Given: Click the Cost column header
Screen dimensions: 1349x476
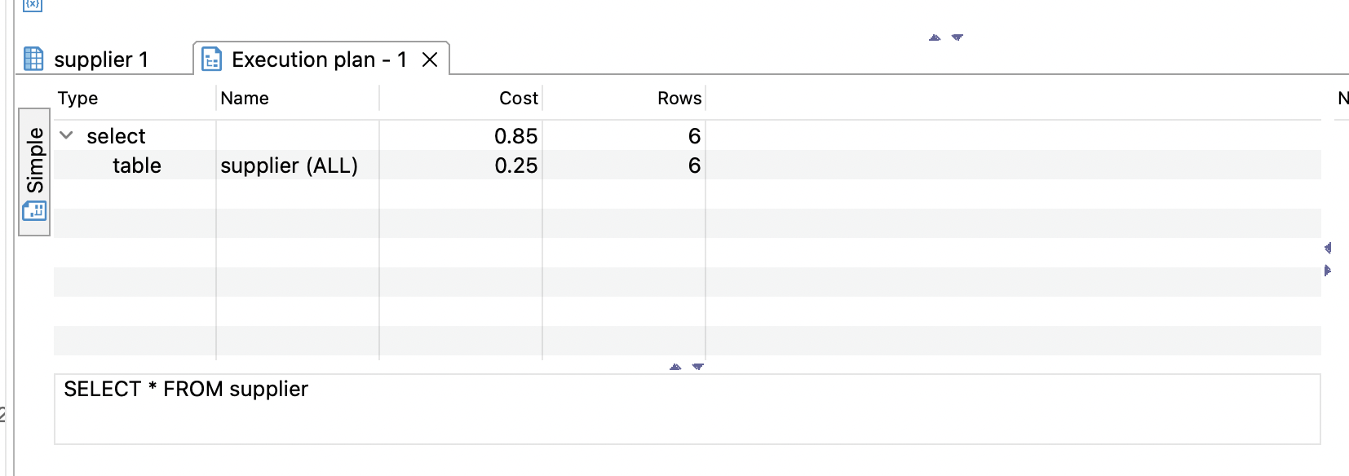Looking at the screenshot, I should point(518,98).
